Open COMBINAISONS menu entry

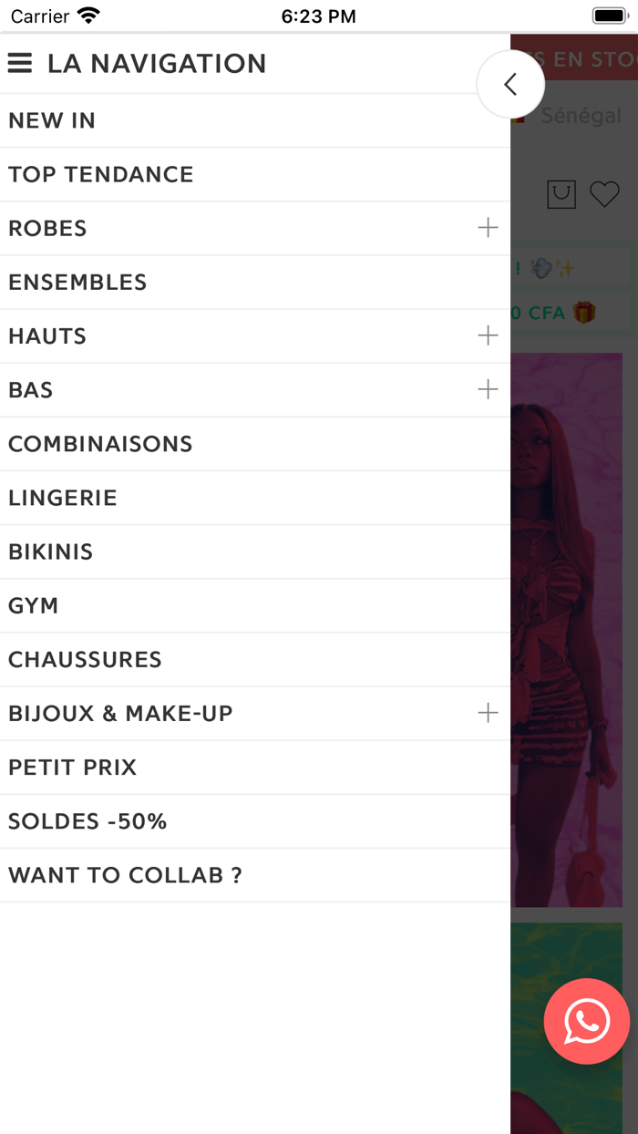(100, 444)
